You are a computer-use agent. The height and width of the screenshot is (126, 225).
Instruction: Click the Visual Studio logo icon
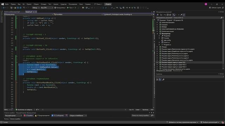(2, 4)
